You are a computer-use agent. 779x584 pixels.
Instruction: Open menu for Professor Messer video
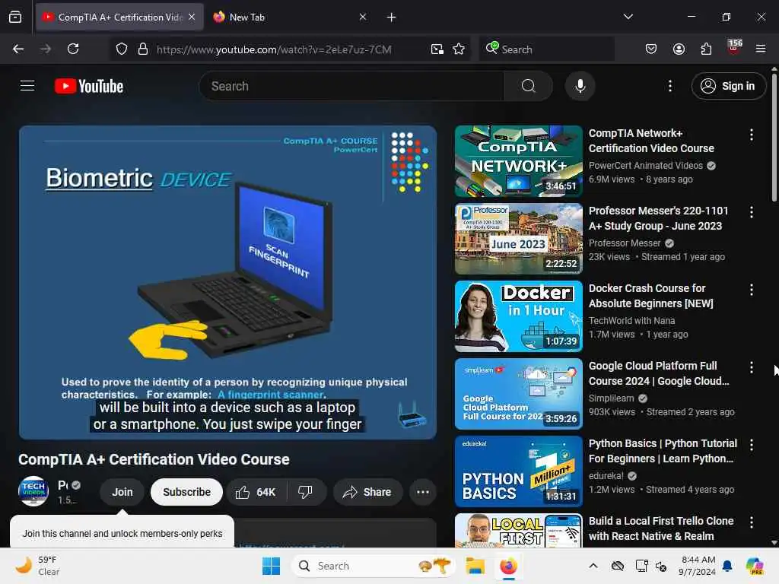751,212
